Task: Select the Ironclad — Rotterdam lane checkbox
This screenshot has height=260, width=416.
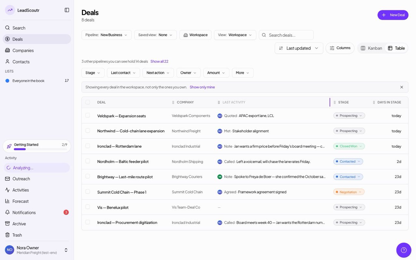Action: 88,146
